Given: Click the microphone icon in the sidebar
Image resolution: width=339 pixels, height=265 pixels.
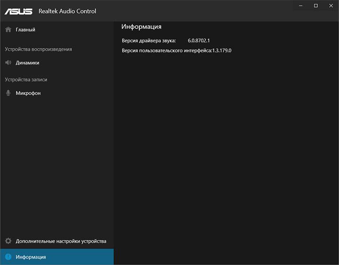Looking at the screenshot, I should (8, 93).
